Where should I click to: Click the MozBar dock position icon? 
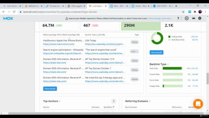(194, 18)
